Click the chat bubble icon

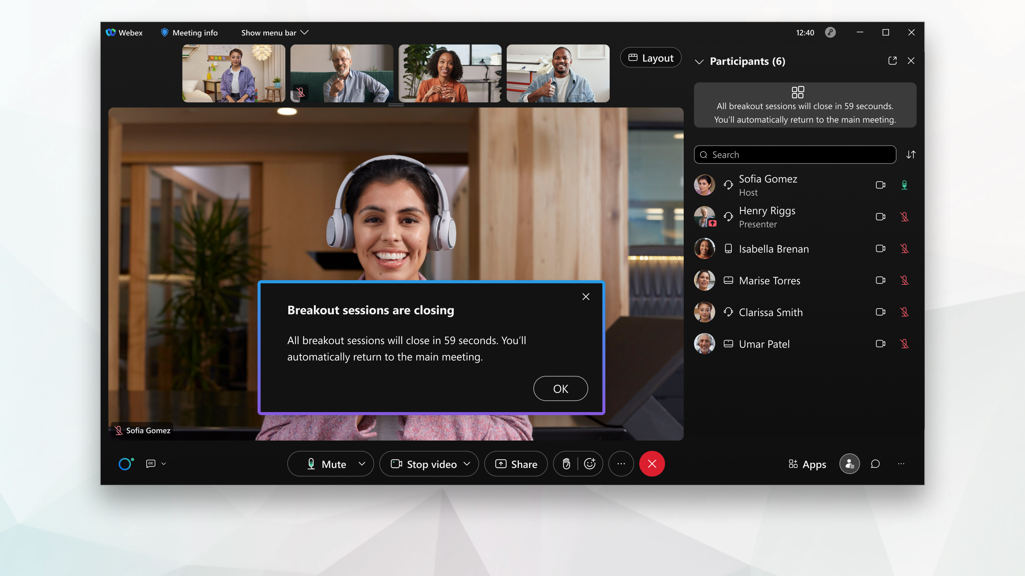876,464
